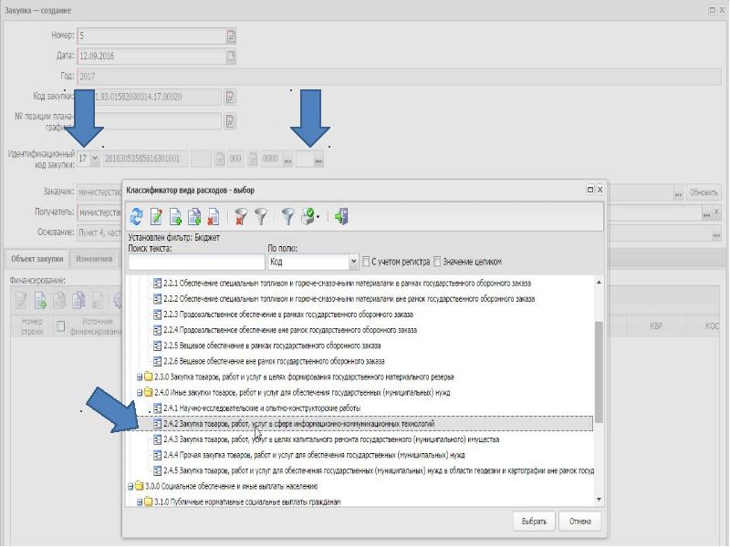Click the Отмена button
The image size is (730, 547).
point(580,521)
